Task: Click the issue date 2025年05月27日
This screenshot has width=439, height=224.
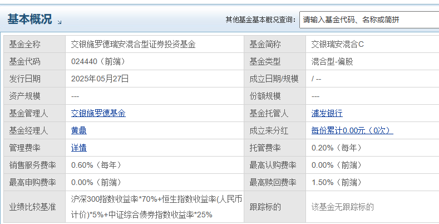Action: coord(100,79)
